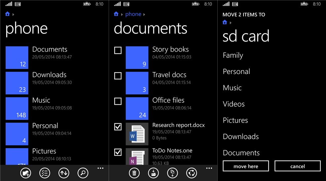
Task: Open Downloads folder tile showing 23
Action: (17, 83)
